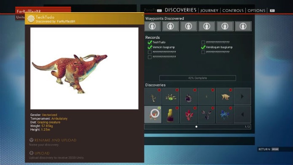Screen dimensions: 293x165
Task: Open the yellow crystal mineral discovery
Action: click(171, 114)
